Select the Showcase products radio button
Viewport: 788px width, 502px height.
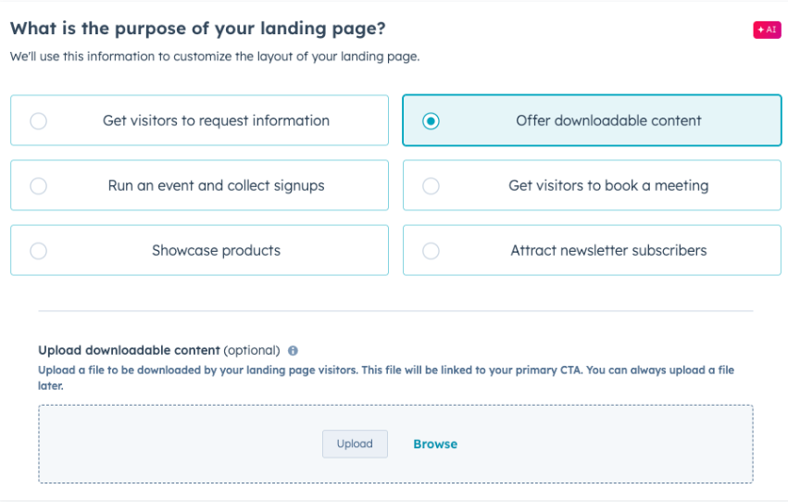39,251
